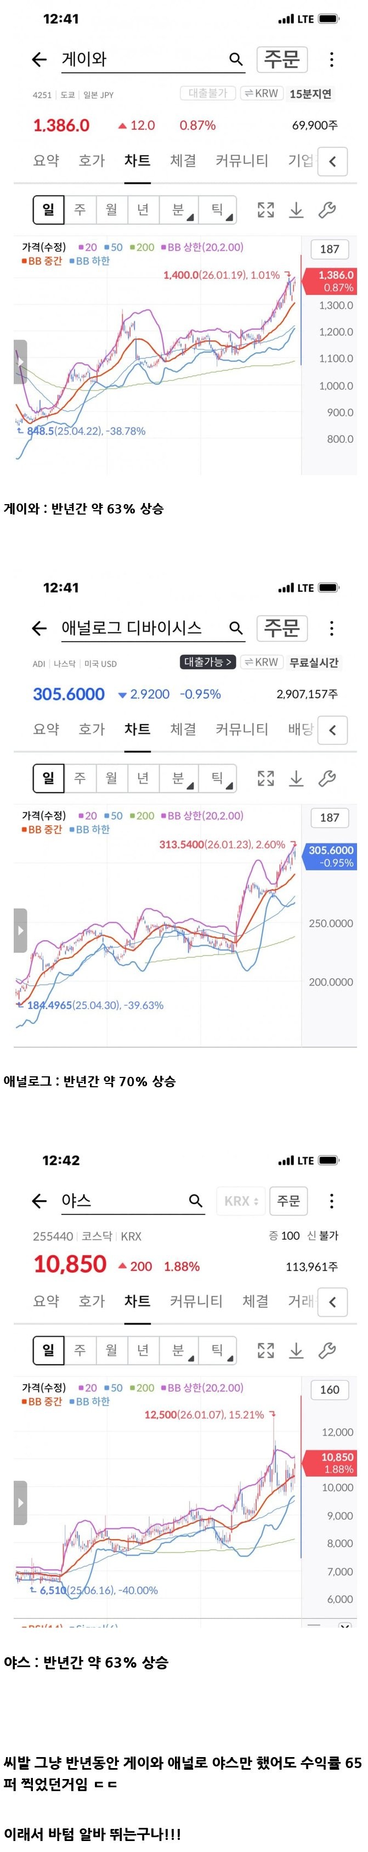
Task: Switch to 커뮤니티 tab on 야스 screen
Action: coord(195,1301)
